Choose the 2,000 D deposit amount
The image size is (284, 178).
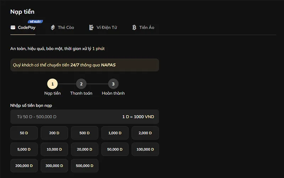click(145, 133)
